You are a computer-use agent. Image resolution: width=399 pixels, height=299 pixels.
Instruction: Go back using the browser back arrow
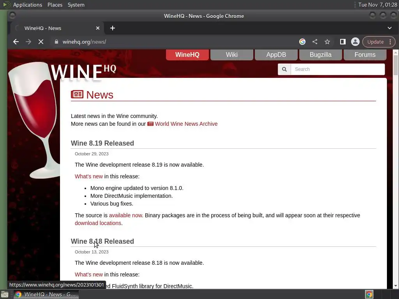point(16,42)
